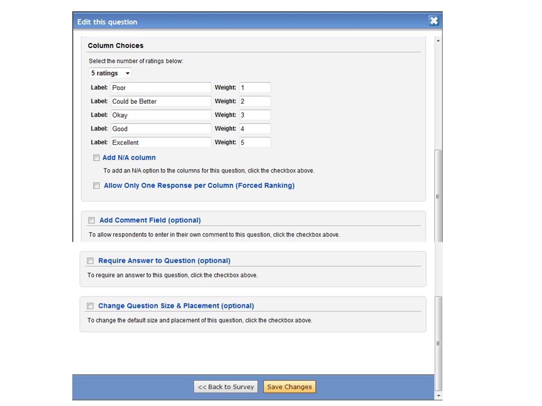The image size is (542, 406).
Task: Click the Forced Ranking label link
Action: point(199,186)
